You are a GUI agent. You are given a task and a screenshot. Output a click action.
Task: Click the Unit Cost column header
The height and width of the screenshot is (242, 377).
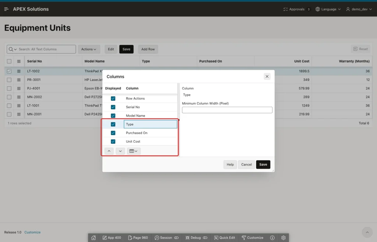(283, 61)
